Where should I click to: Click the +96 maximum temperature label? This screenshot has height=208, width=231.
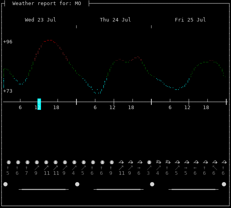coord(8,41)
